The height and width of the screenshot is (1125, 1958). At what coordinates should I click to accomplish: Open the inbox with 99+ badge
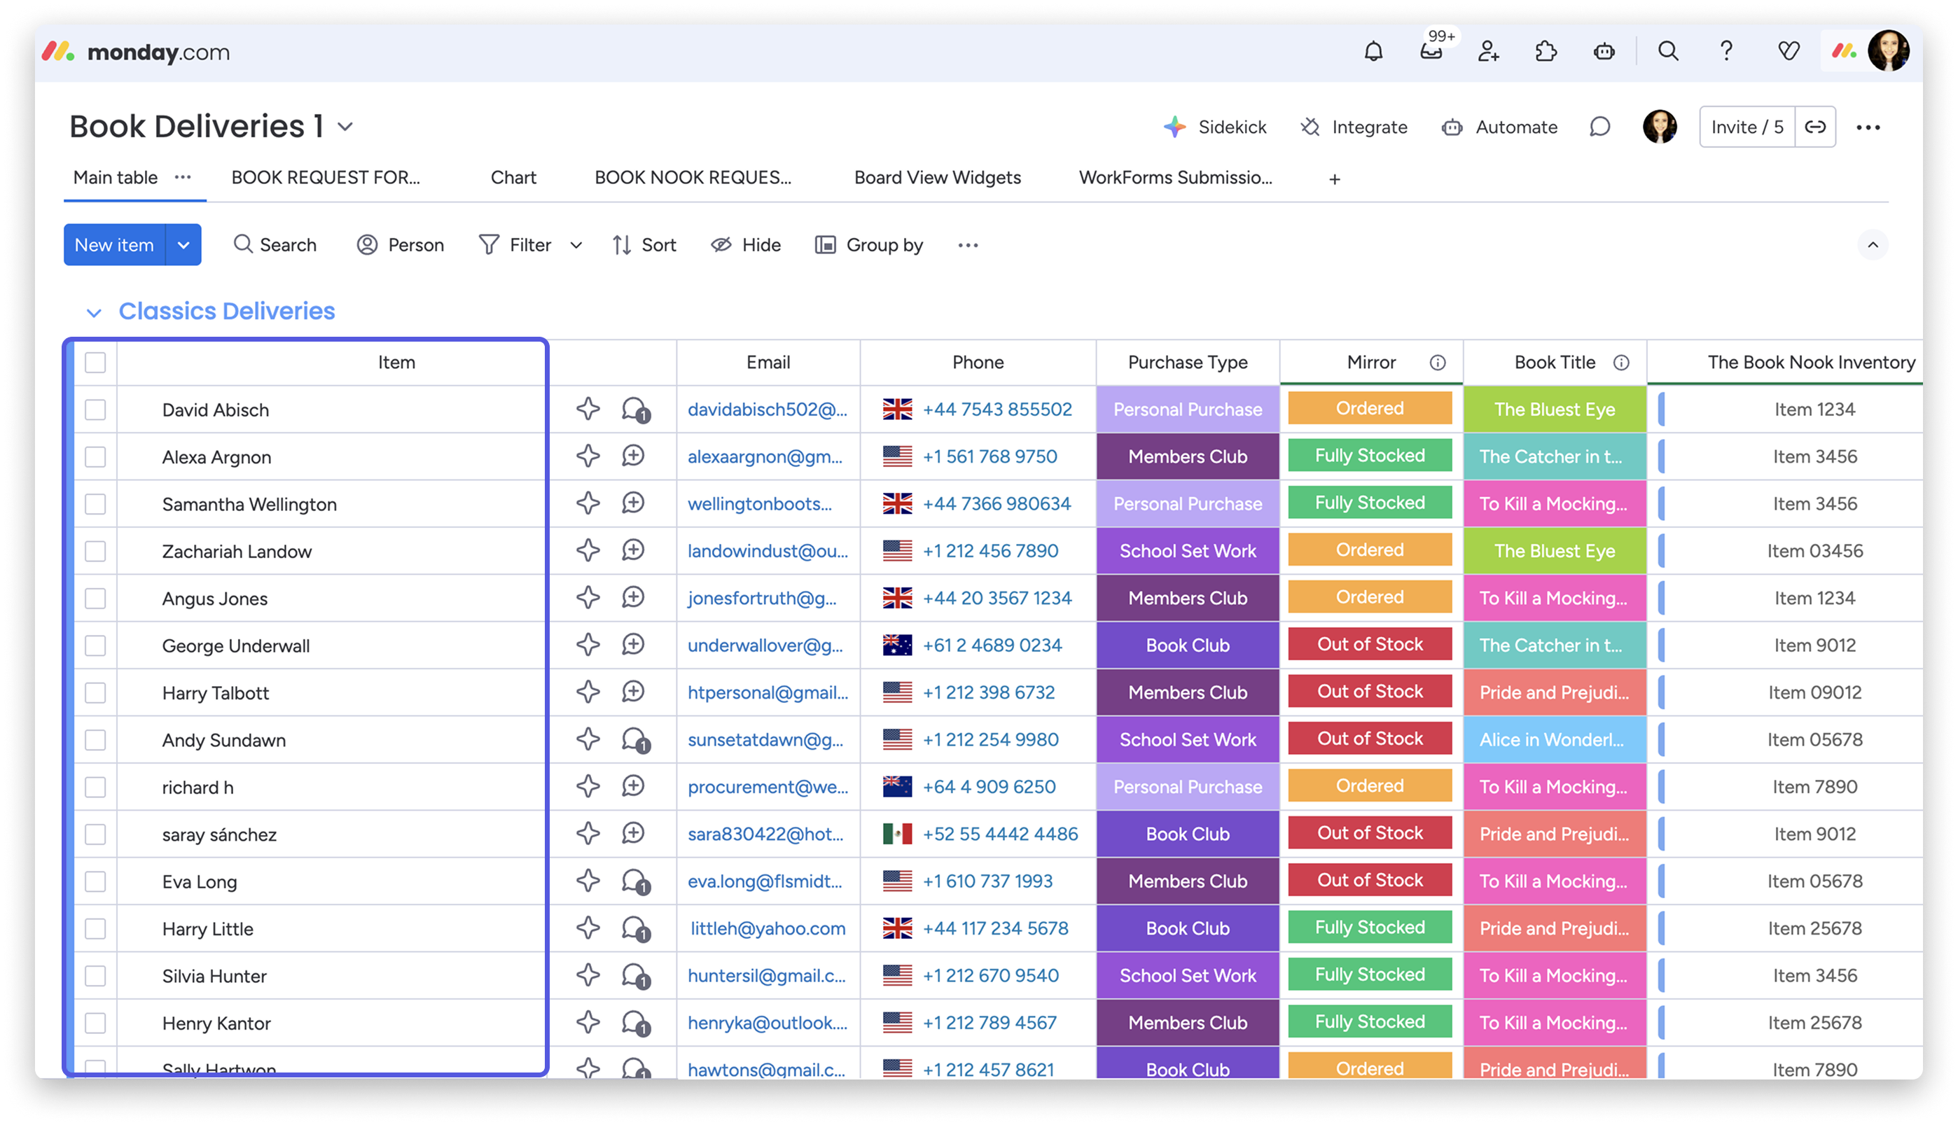[1431, 52]
